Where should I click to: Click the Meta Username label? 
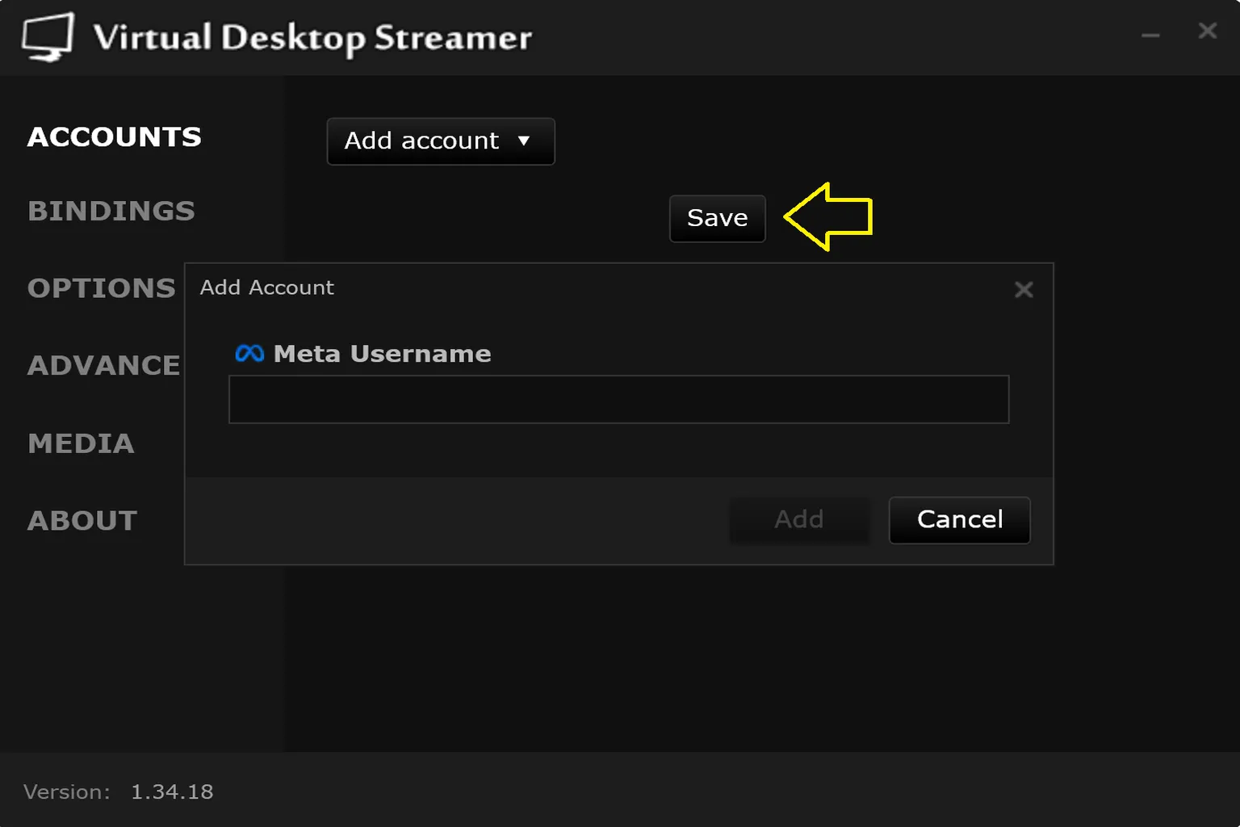382,354
